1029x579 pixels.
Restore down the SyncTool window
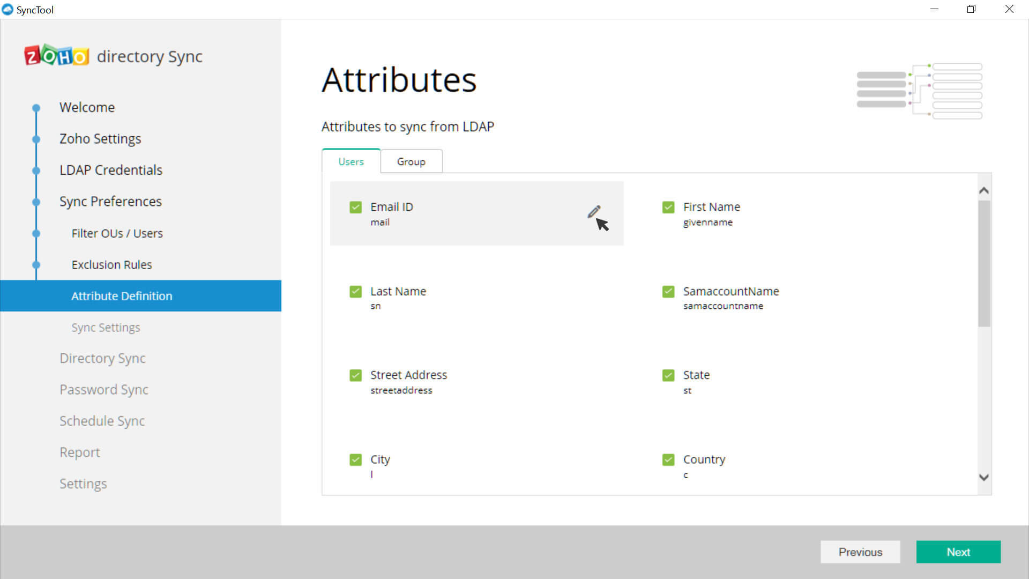(971, 9)
